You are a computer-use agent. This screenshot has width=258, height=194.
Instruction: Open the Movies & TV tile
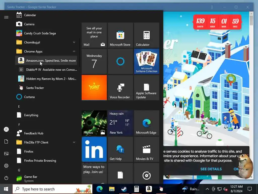click(x=146, y=149)
